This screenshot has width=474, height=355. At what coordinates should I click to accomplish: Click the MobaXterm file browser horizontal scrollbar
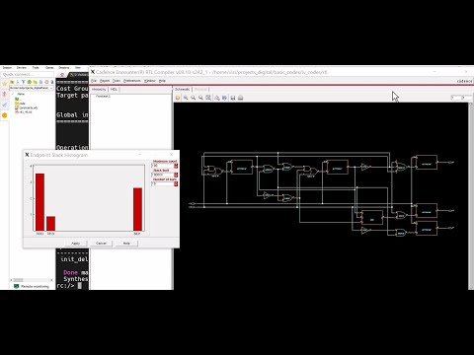[x=32, y=280]
